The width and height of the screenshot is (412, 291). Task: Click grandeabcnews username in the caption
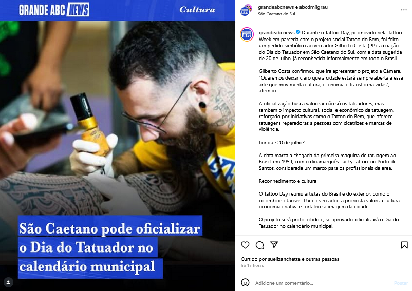click(x=277, y=32)
